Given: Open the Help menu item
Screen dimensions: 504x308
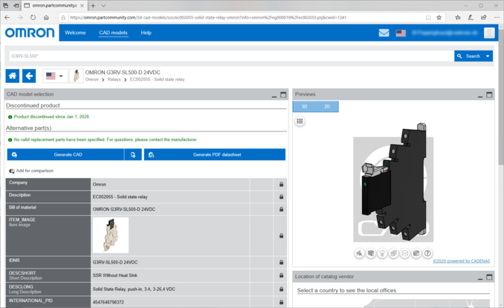Looking at the screenshot, I should [x=146, y=33].
